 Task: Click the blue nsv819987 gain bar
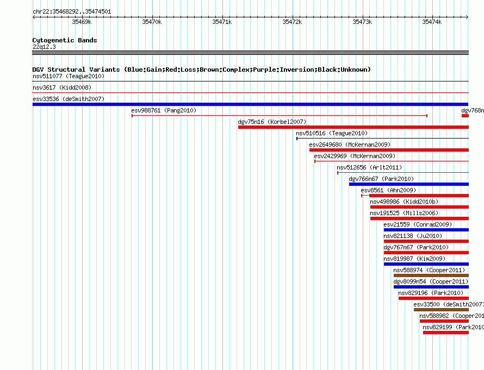tap(426, 264)
